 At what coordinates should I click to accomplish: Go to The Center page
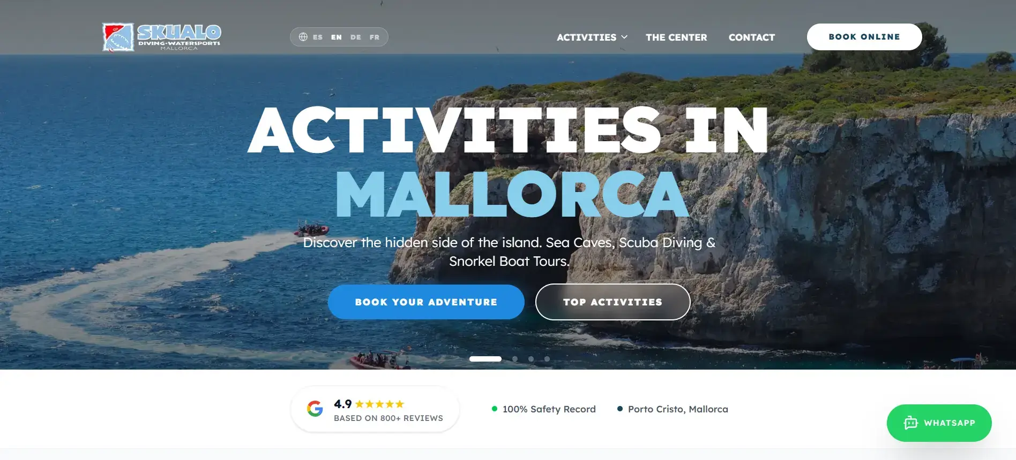pyautogui.click(x=676, y=37)
